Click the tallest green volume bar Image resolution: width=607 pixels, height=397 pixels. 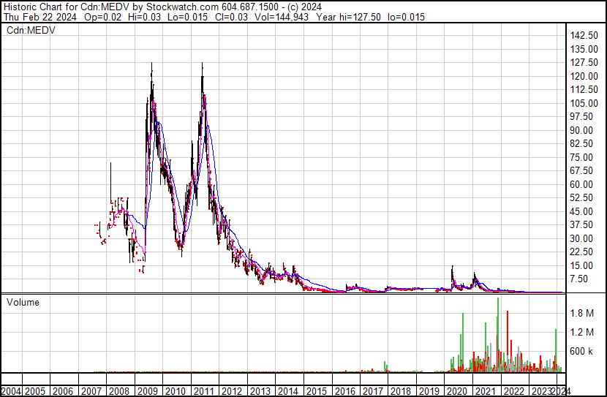[498, 333]
